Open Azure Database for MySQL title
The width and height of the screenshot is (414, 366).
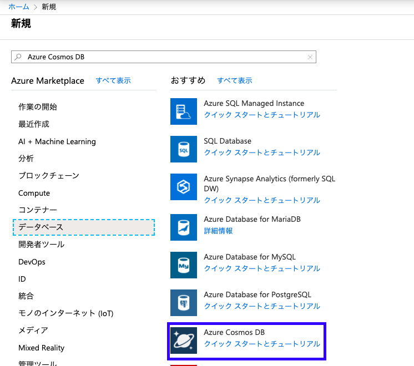(x=250, y=257)
